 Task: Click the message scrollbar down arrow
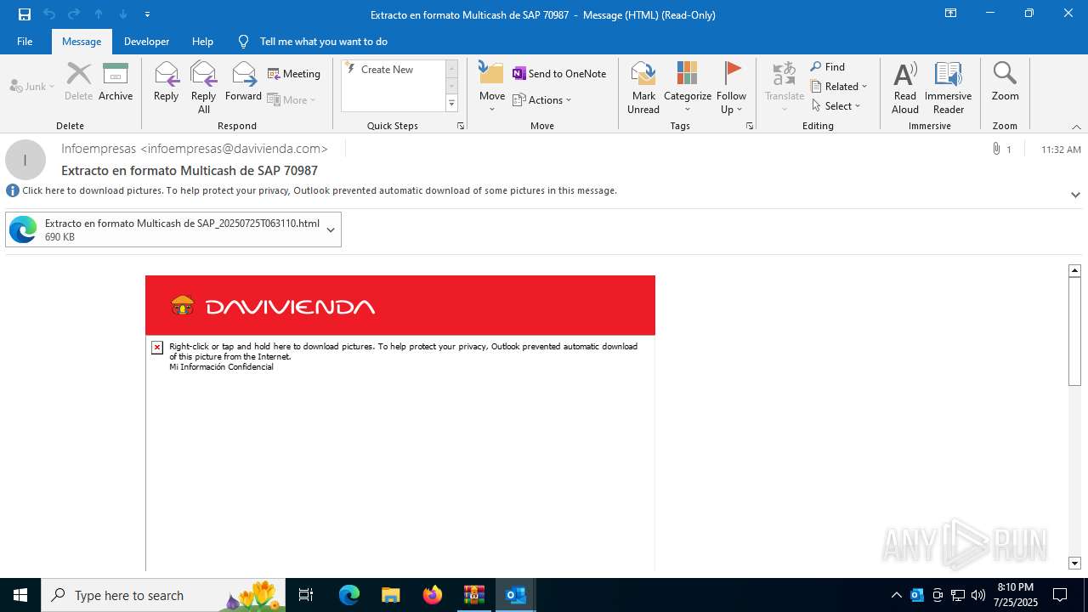[x=1074, y=564]
